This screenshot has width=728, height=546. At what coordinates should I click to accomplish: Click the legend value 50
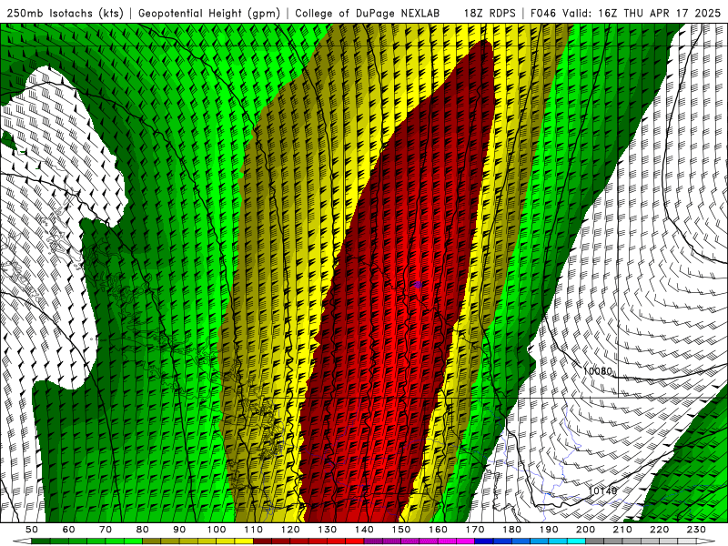[31, 530]
